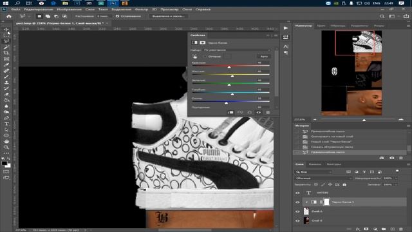Toggle lock position icon in Layers panel

pos(330,185)
